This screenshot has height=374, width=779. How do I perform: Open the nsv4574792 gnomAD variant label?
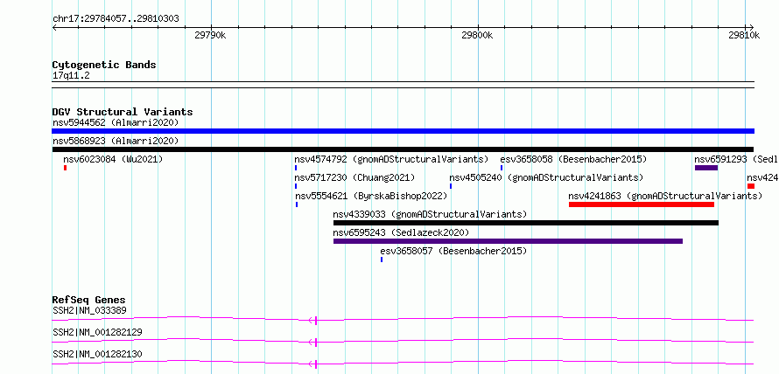point(391,159)
